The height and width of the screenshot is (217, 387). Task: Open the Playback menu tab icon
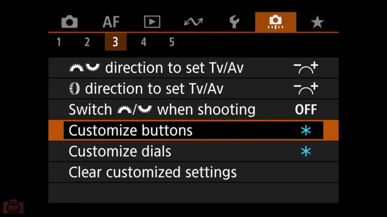[152, 22]
